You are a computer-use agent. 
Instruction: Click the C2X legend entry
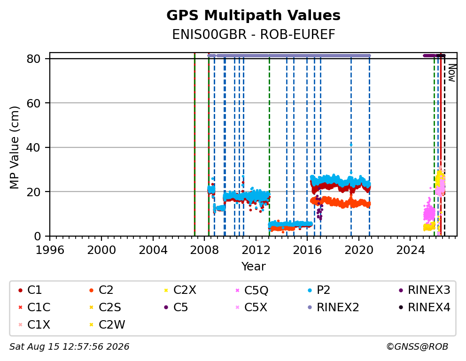pyautogui.click(x=180, y=290)
